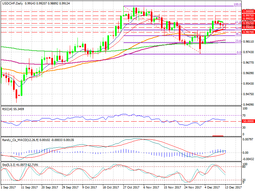255x191 pixels.
Task: Select the 61.8 Fibonacci level label
Action: tap(237, 23)
